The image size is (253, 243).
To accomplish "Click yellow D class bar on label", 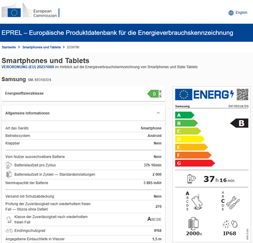I will (x=190, y=139).
